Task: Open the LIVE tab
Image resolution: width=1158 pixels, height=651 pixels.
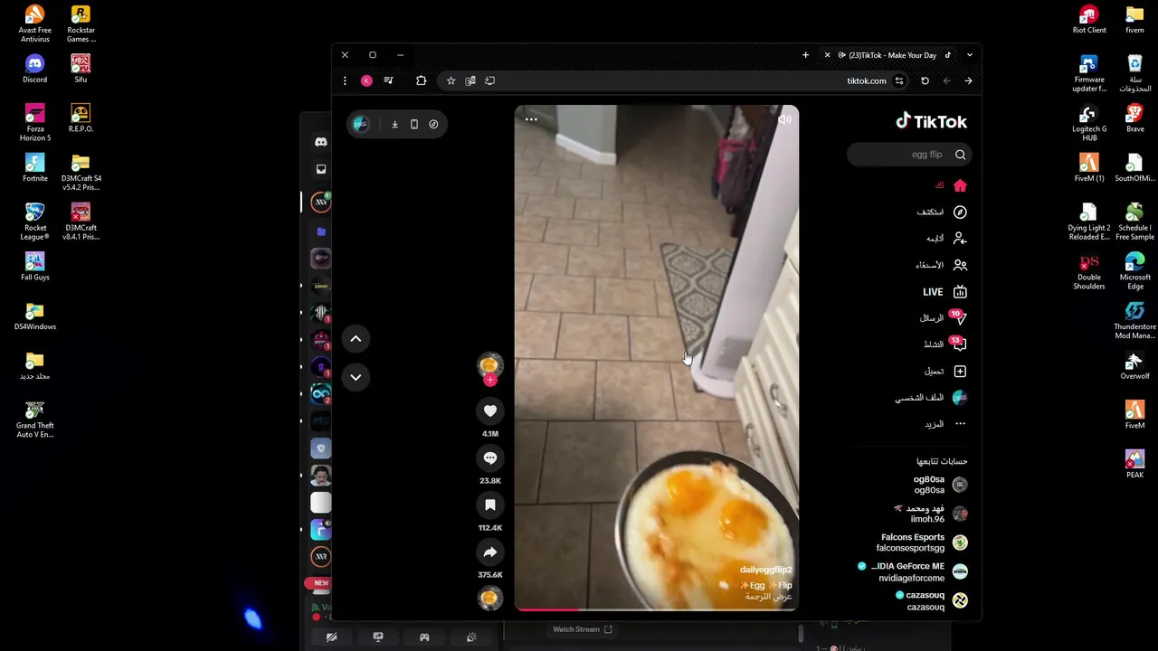Action: tap(945, 292)
